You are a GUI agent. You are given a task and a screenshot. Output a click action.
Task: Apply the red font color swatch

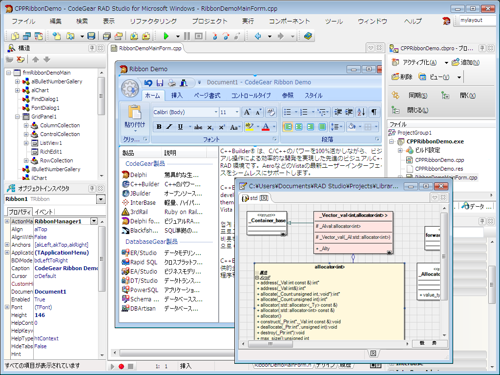(266, 127)
